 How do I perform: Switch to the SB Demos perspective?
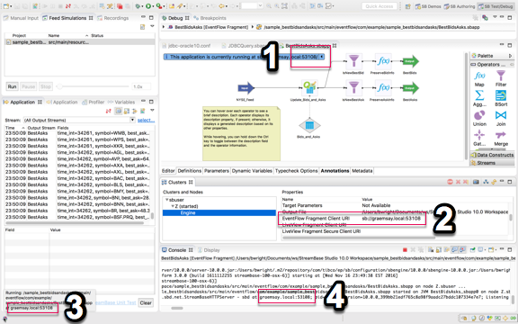(428, 6)
